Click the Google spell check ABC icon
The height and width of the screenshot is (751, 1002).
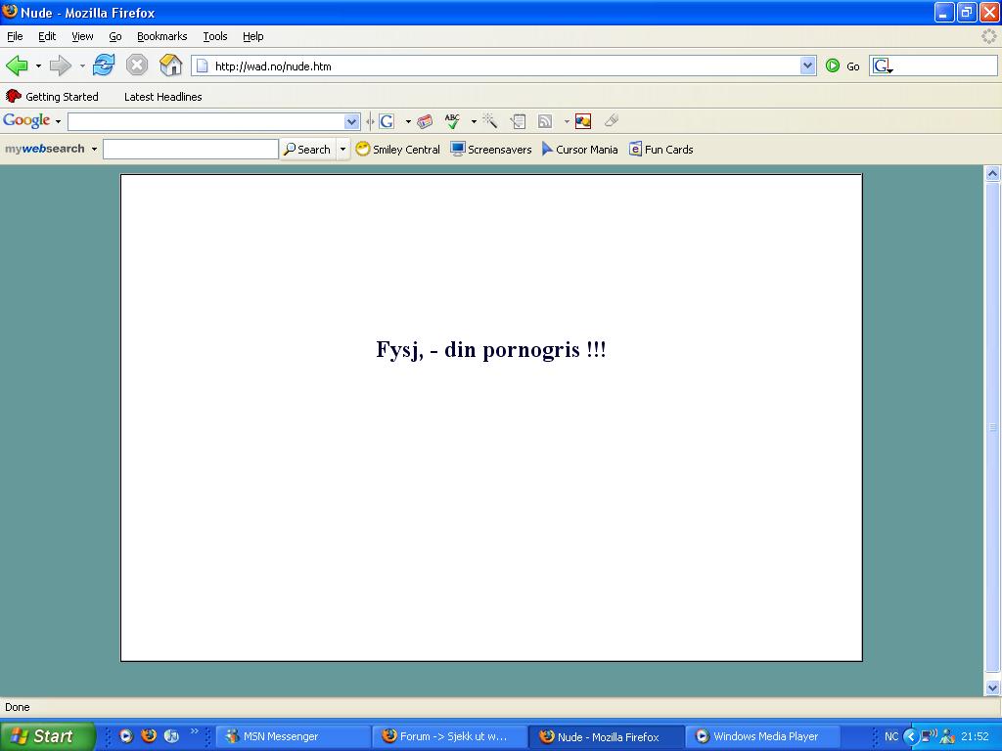(x=452, y=121)
